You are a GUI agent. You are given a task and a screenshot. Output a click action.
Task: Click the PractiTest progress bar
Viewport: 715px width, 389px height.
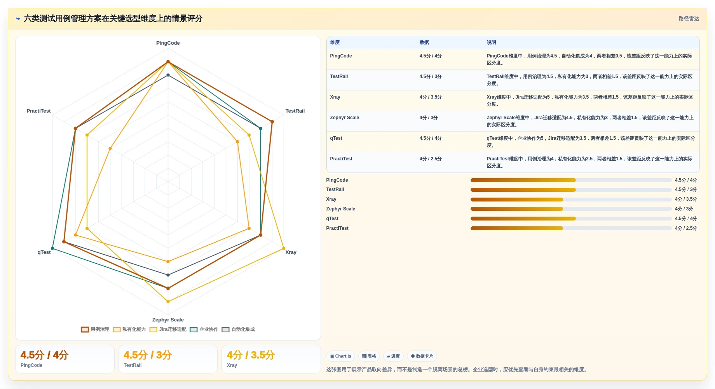coord(571,228)
